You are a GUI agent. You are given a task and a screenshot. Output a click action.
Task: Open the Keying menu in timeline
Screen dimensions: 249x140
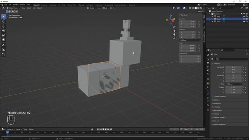tap(19, 129)
